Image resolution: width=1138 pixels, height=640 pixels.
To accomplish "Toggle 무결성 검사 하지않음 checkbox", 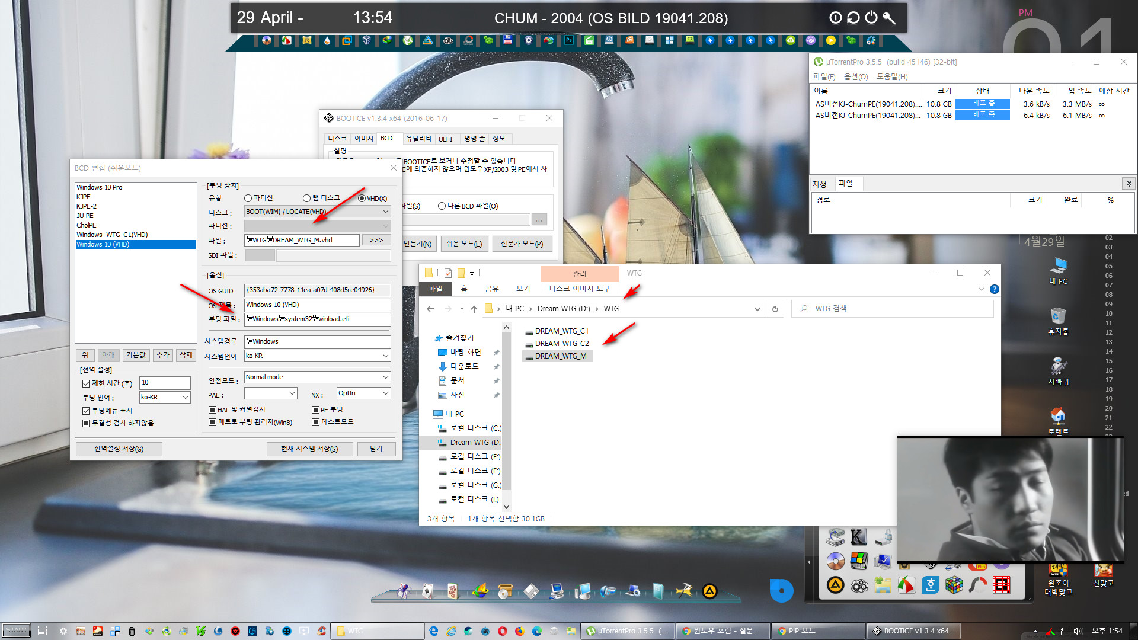I will coord(86,423).
